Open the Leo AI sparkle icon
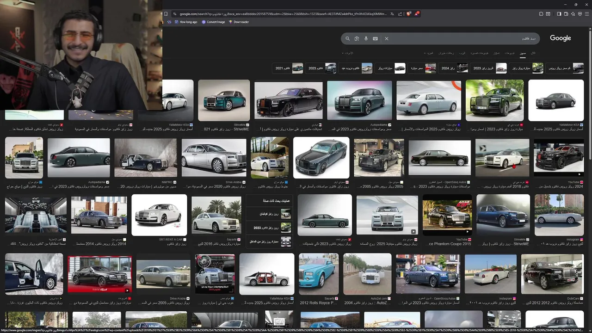 [x=573, y=14]
